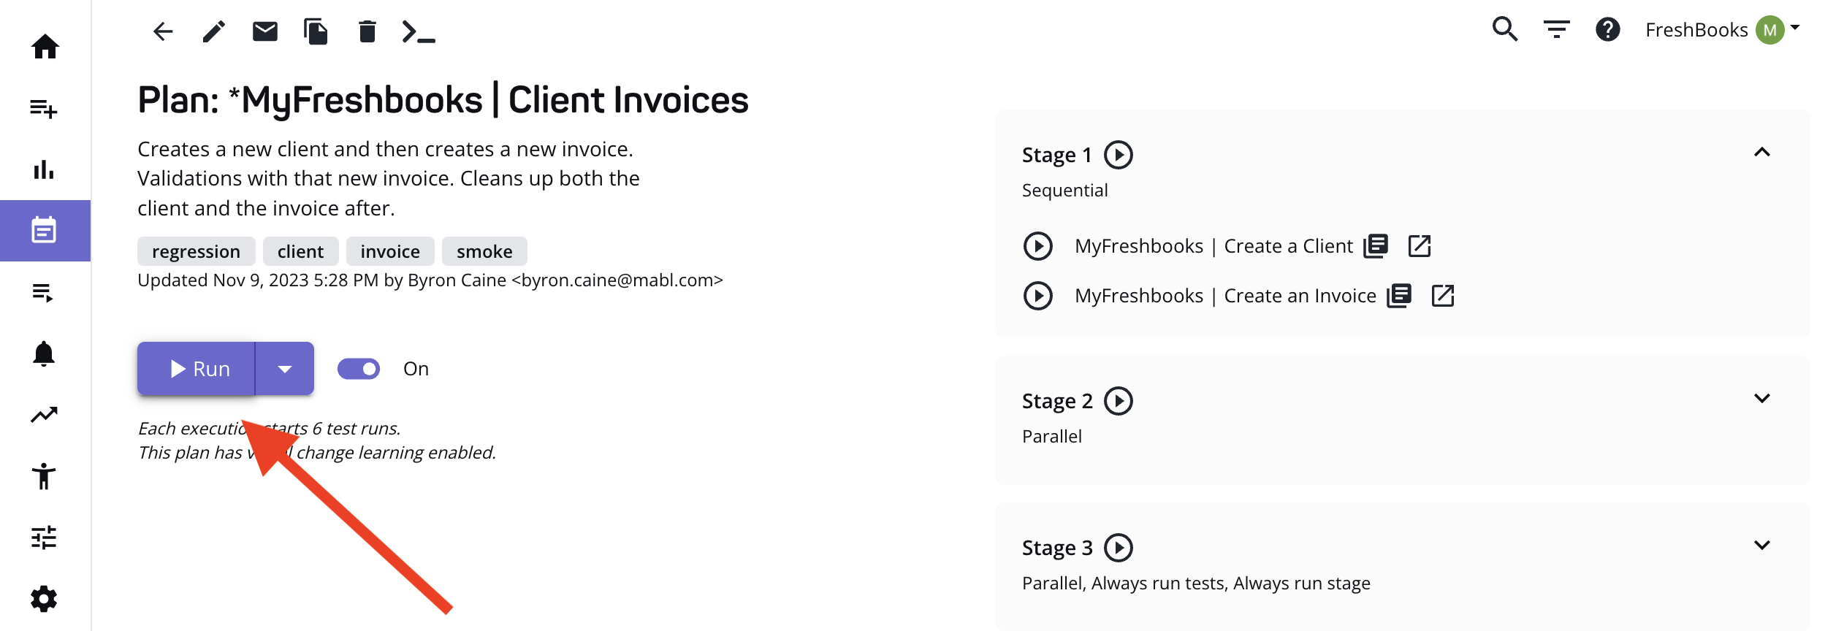Screen dimensions: 1844x631
Task: Open Create a Client test in new tab
Action: [1419, 246]
